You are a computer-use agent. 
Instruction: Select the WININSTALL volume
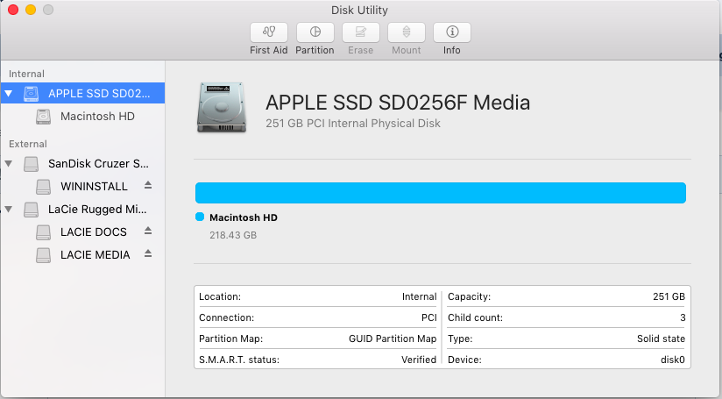82,186
